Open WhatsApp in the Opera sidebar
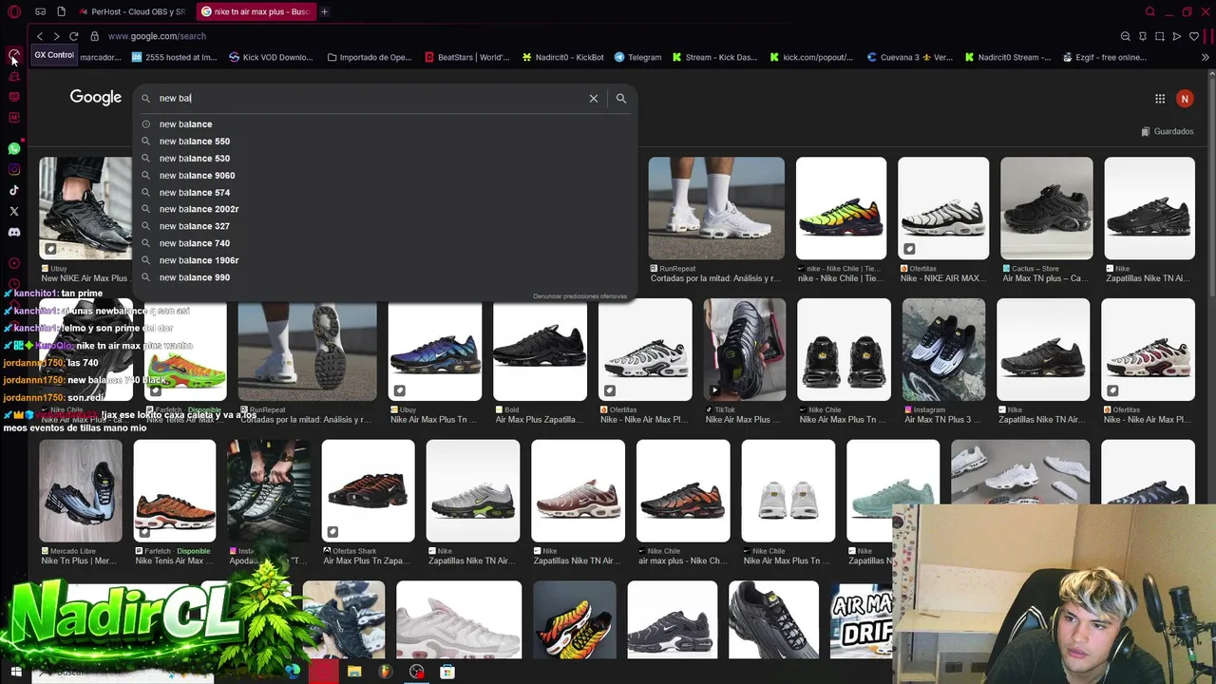The image size is (1216, 684). click(x=13, y=149)
